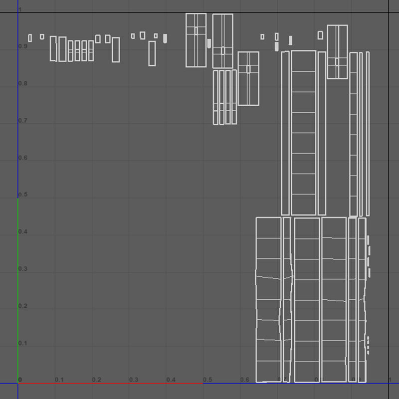Click the vertical axis label 0.9
Image resolution: width=399 pixels, height=399 pixels.
click(23, 46)
